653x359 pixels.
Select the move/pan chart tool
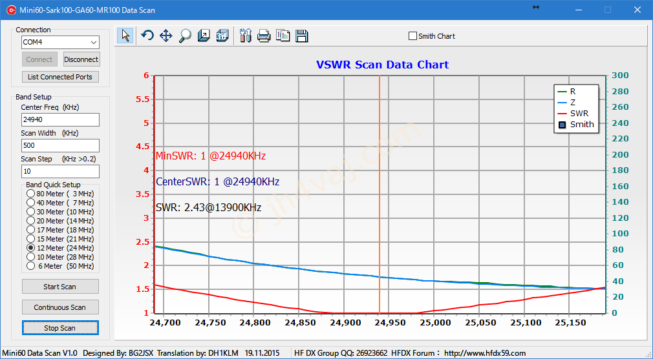(166, 36)
